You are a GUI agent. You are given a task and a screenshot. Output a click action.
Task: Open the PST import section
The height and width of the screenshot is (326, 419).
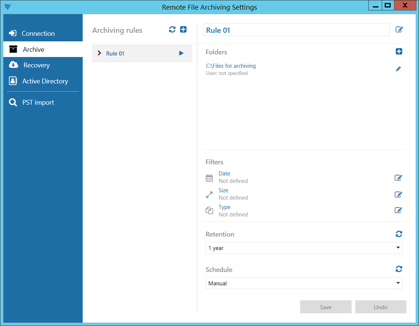tap(38, 102)
